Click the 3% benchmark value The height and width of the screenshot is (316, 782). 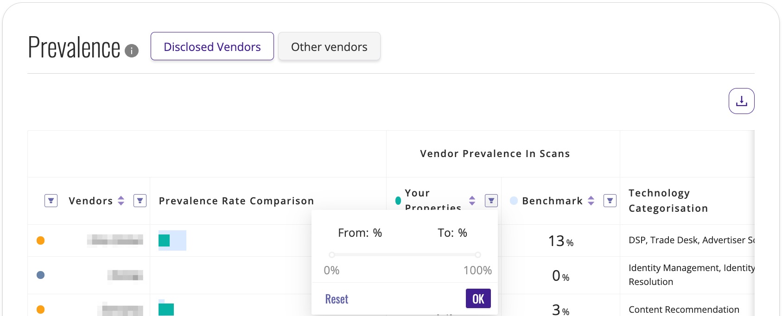pos(561,310)
